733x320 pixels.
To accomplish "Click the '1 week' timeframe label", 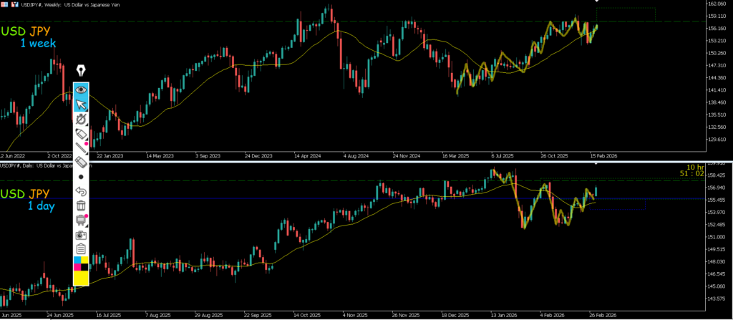I will point(37,44).
